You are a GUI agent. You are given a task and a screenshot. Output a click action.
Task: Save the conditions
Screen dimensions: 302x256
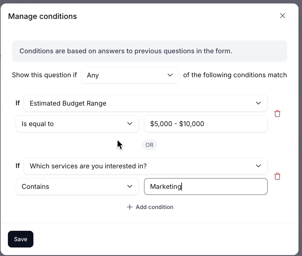20,239
